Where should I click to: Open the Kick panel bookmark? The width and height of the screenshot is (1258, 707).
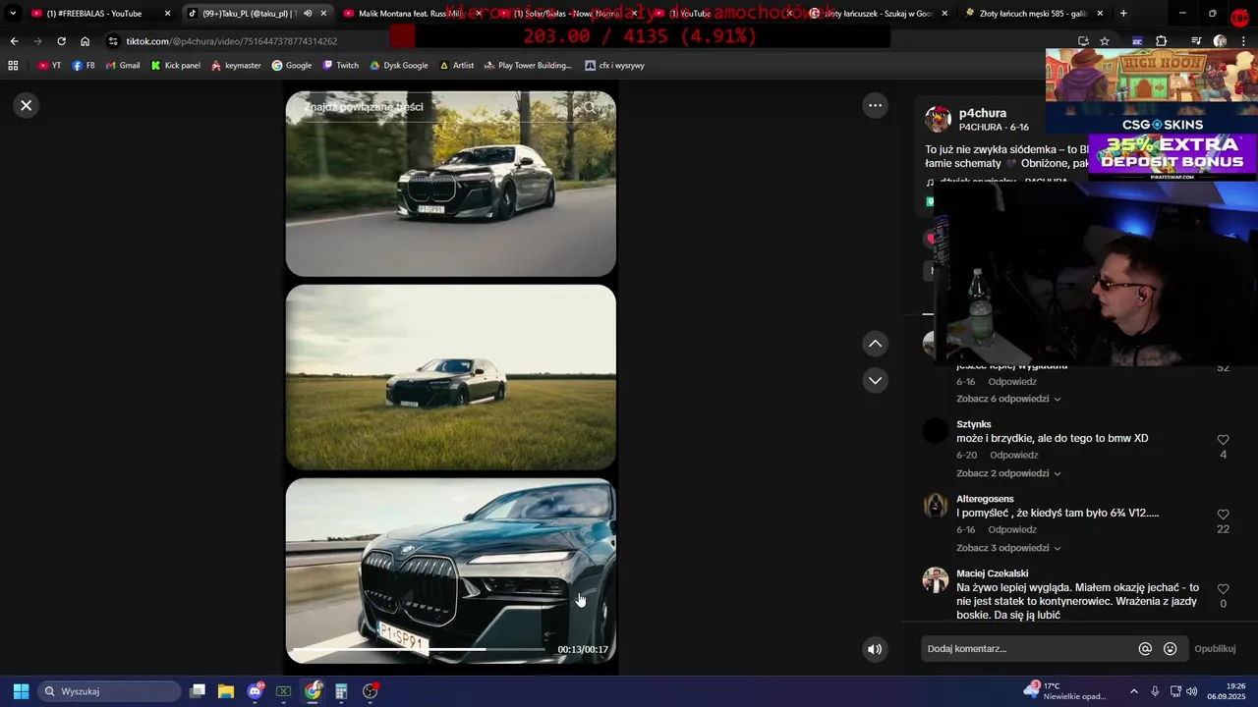pos(175,66)
